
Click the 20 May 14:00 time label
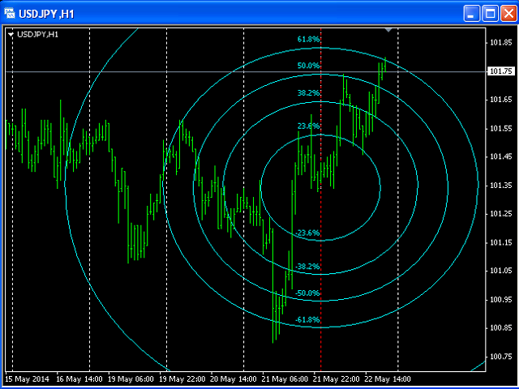(x=234, y=379)
